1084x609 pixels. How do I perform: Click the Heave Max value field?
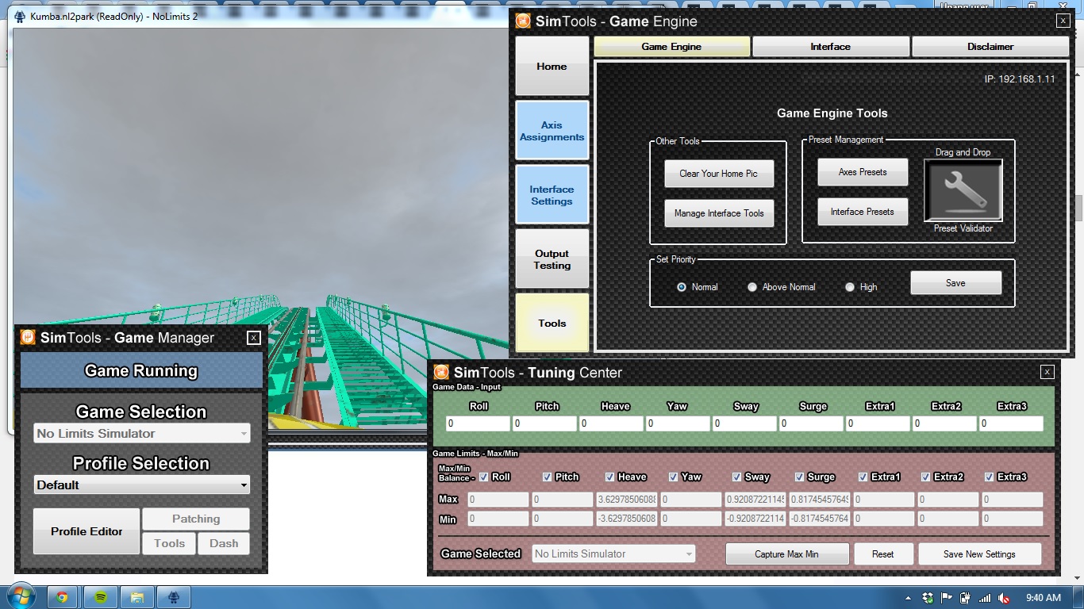point(627,500)
